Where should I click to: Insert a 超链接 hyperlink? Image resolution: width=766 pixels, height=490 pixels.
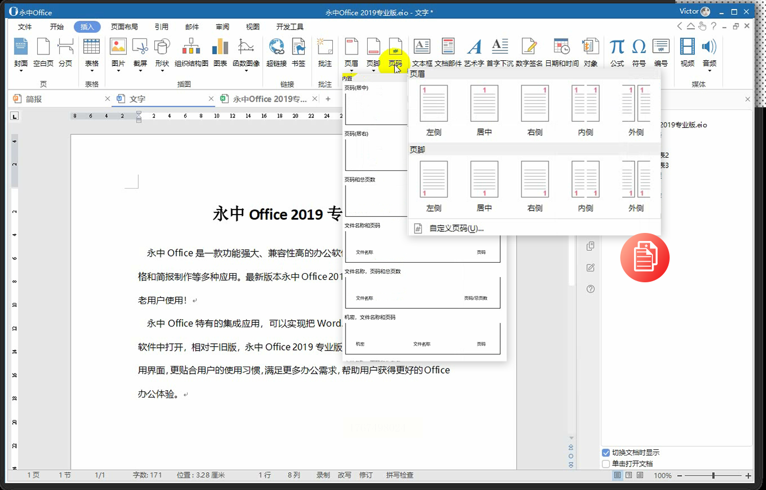(x=277, y=48)
